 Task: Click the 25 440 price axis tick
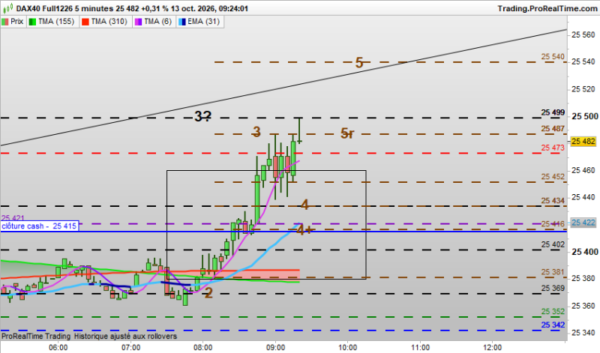click(x=583, y=197)
